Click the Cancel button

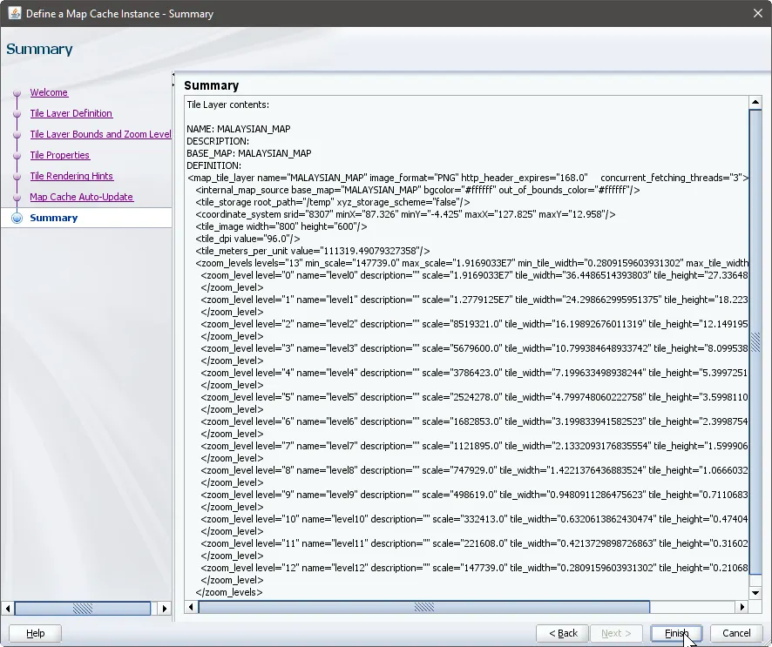pos(736,633)
